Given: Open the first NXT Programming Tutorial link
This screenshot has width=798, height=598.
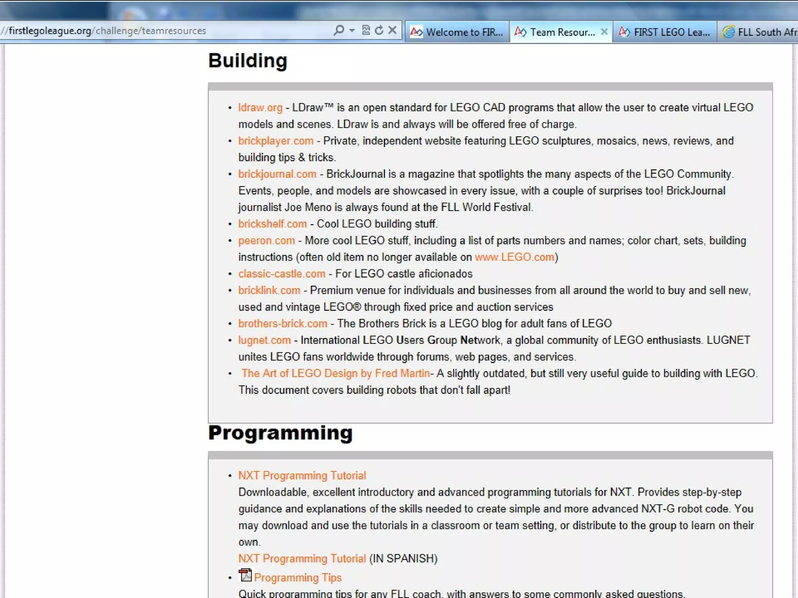Looking at the screenshot, I should (302, 475).
